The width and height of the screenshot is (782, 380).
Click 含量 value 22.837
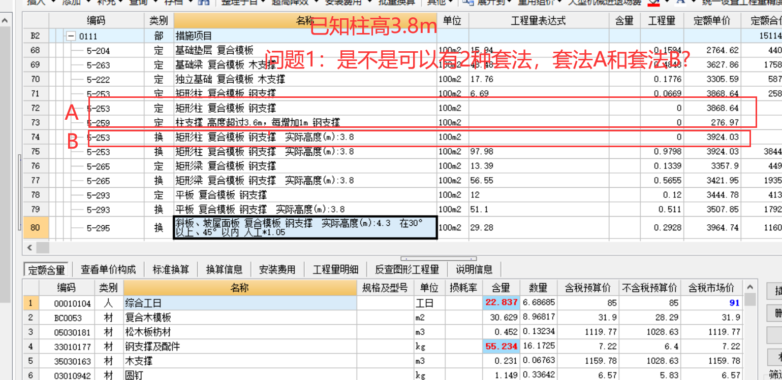coord(501,303)
